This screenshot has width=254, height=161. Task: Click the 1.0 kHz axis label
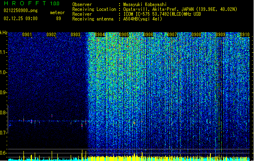click(4, 72)
